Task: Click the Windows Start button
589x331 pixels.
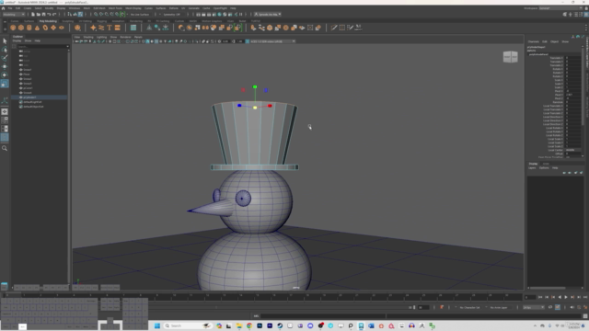Action: 157,325
